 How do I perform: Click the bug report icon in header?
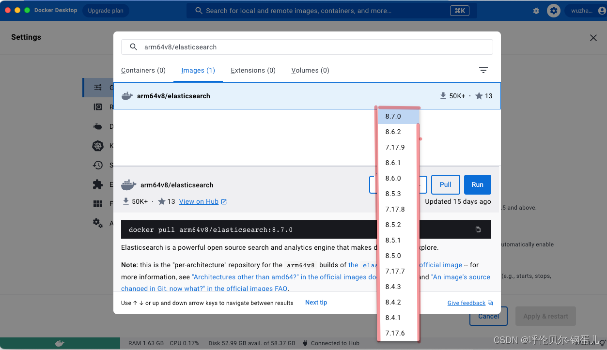pyautogui.click(x=536, y=10)
